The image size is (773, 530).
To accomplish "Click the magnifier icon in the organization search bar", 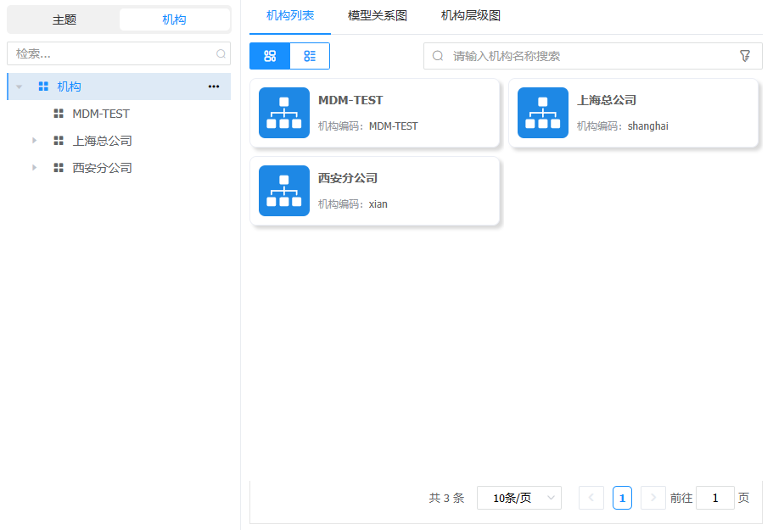I will click(438, 56).
